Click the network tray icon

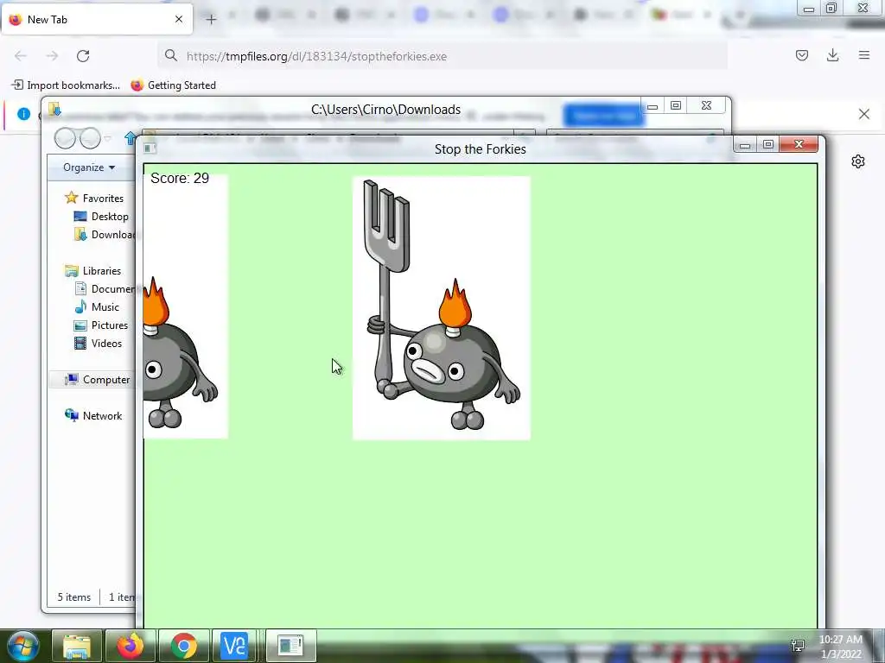point(798,646)
